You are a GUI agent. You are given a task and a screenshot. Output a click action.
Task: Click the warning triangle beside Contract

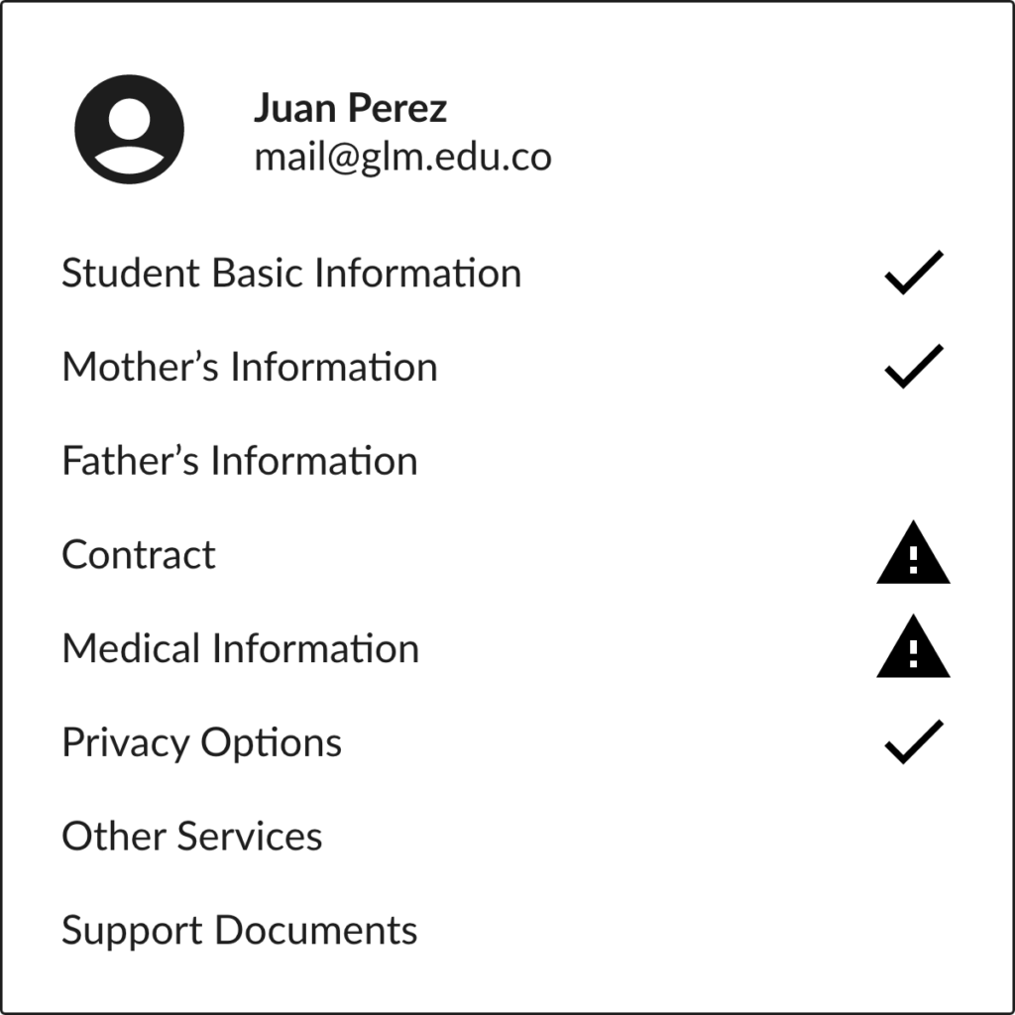click(913, 557)
